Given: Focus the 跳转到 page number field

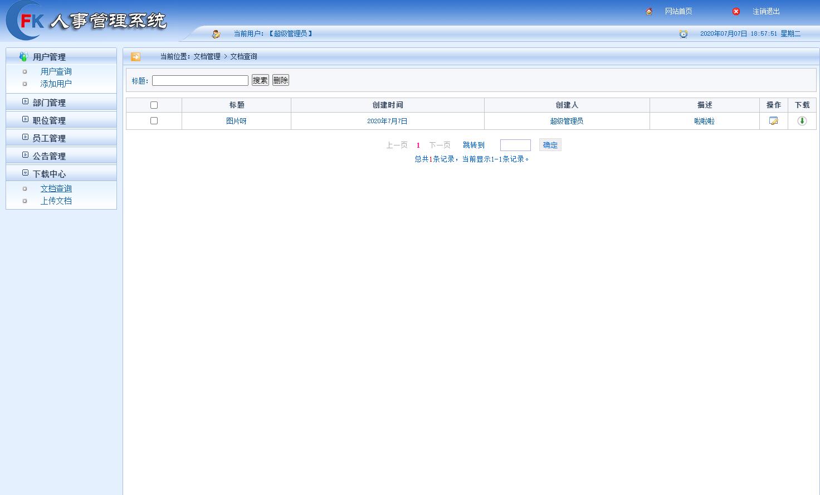Looking at the screenshot, I should [515, 145].
